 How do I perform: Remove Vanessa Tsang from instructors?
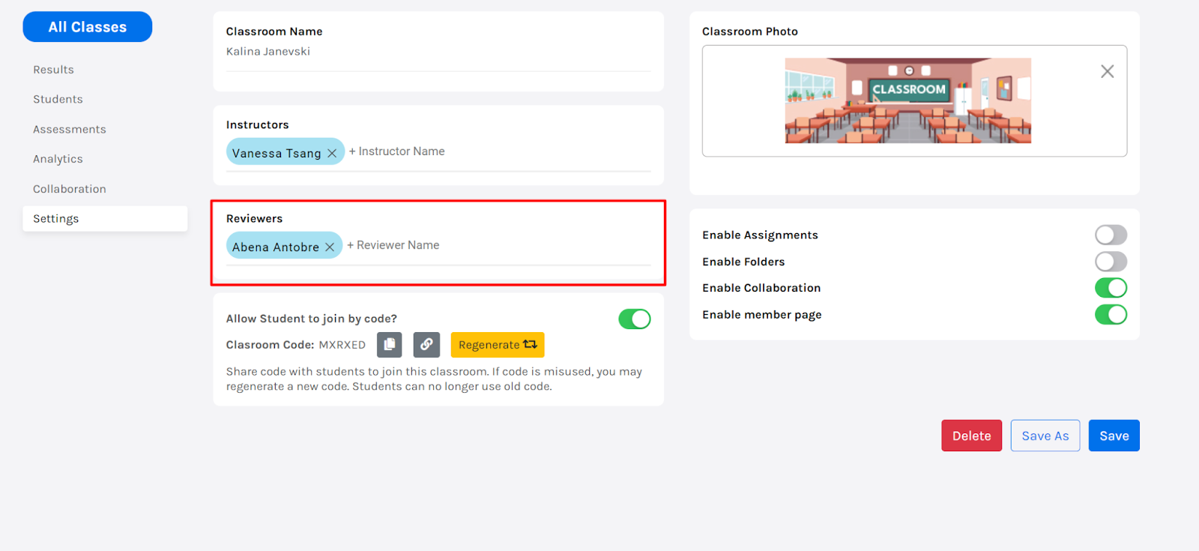[332, 153]
